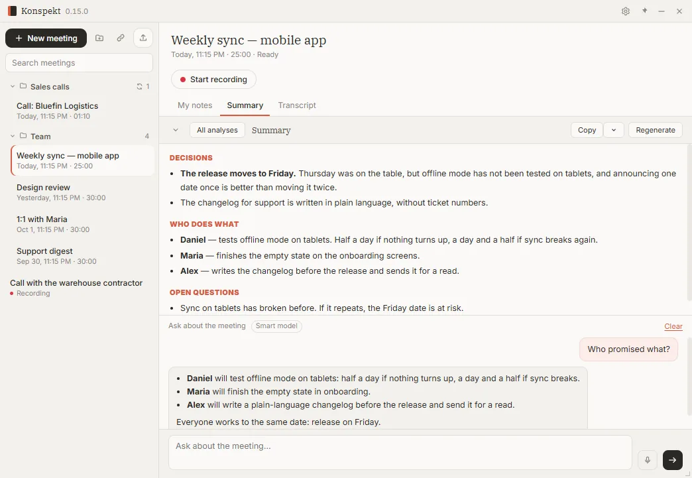Image resolution: width=692 pixels, height=478 pixels.
Task: Collapse the Sales calls folder
Action: pyautogui.click(x=13, y=86)
